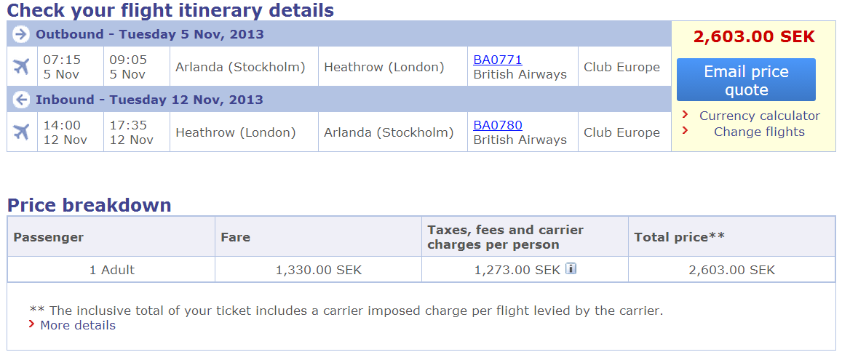The image size is (842, 352).
Task: Open the Currency calculator link
Action: tap(759, 116)
